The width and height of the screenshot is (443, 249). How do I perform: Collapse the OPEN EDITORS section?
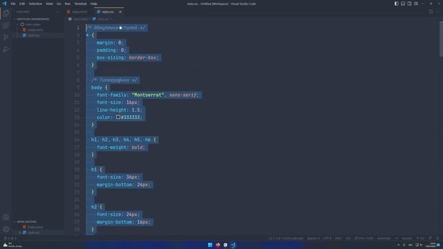click(x=26, y=221)
